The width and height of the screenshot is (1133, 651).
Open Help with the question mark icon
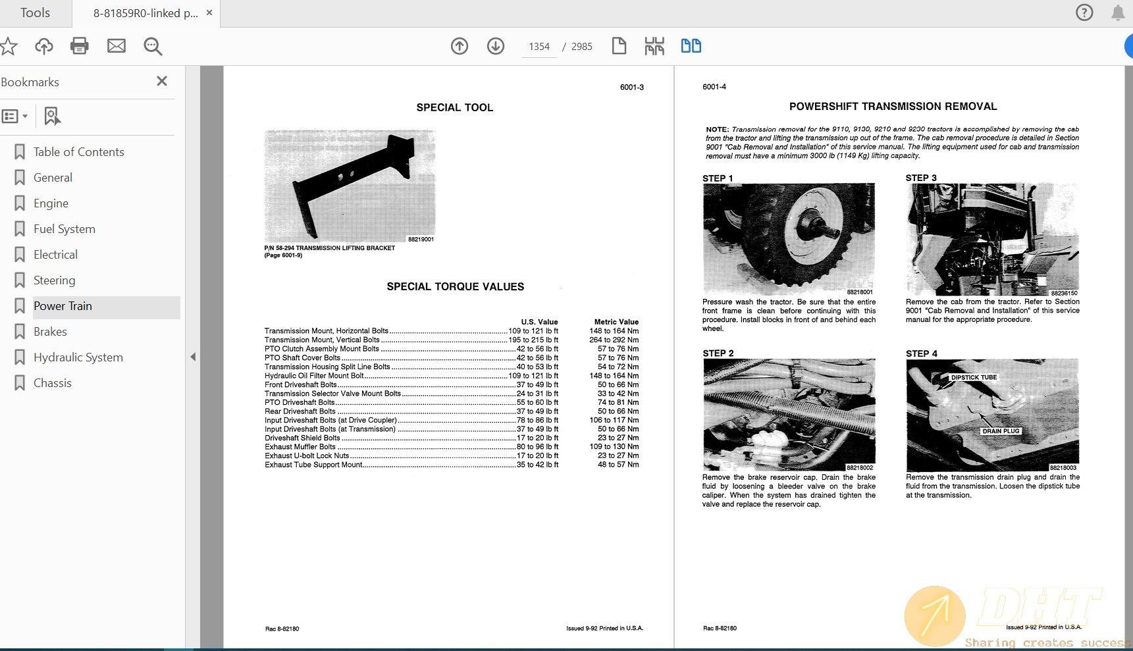[x=1084, y=13]
